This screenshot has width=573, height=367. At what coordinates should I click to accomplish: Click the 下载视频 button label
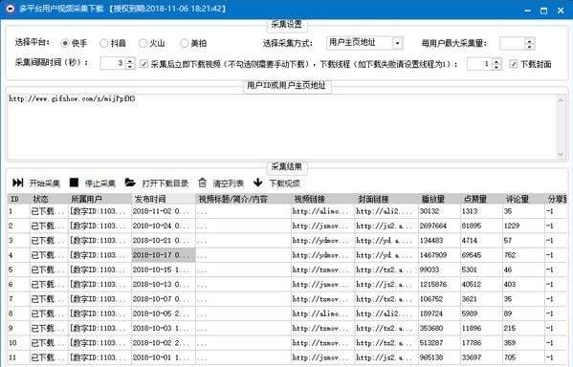pyautogui.click(x=285, y=183)
